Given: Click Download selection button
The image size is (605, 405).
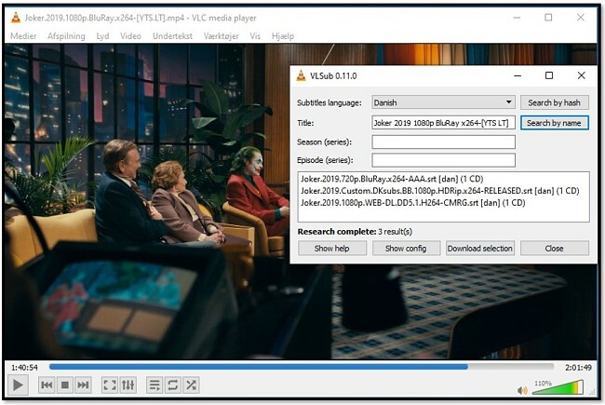Looking at the screenshot, I should coord(480,249).
